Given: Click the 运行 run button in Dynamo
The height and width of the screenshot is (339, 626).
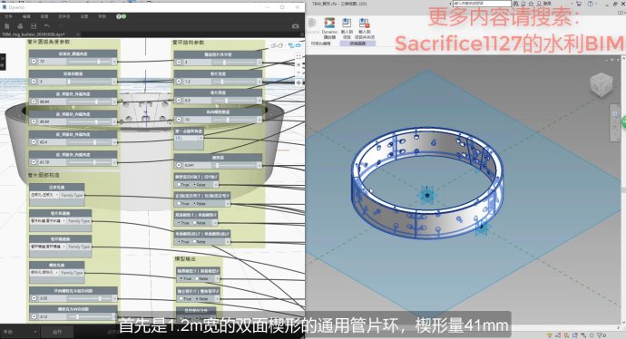Looking at the screenshot, I should (x=57, y=332).
